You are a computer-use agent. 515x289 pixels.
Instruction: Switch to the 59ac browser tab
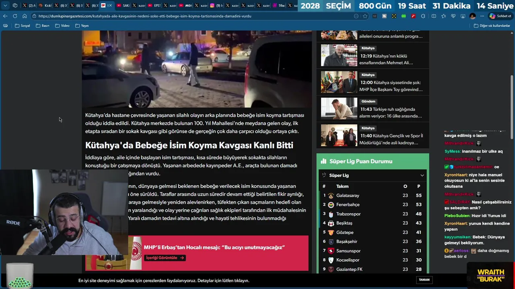click(x=279, y=6)
